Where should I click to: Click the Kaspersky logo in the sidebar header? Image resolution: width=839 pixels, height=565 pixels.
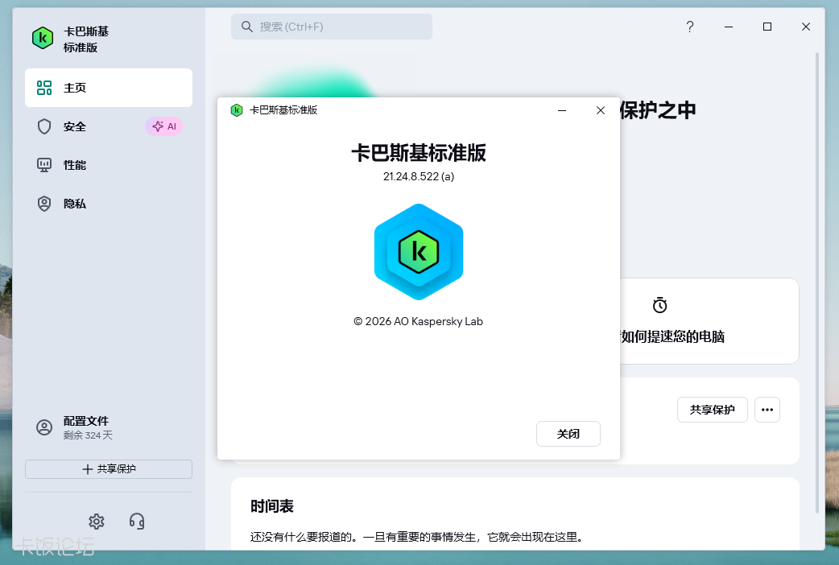pyautogui.click(x=43, y=39)
